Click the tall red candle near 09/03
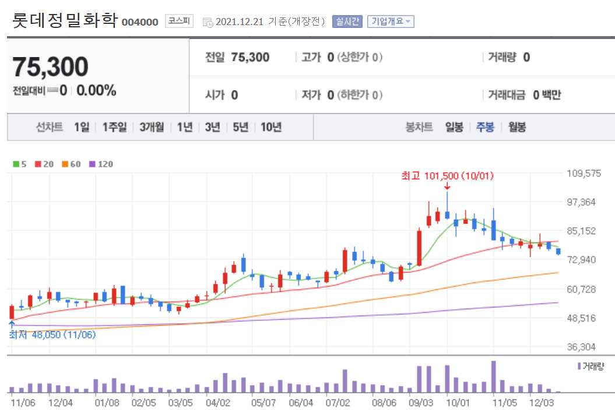This screenshot has width=615, height=410. 419,249
